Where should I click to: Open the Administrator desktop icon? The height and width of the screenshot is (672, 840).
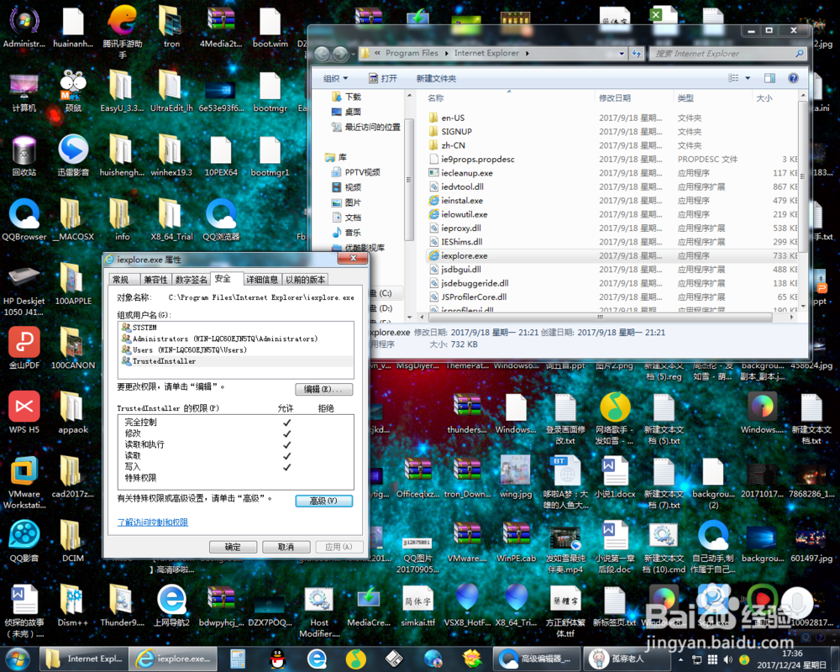[x=24, y=27]
